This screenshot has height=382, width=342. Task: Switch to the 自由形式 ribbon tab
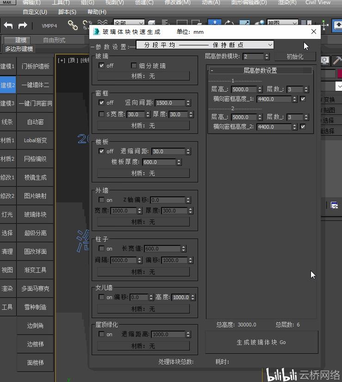pos(54,40)
